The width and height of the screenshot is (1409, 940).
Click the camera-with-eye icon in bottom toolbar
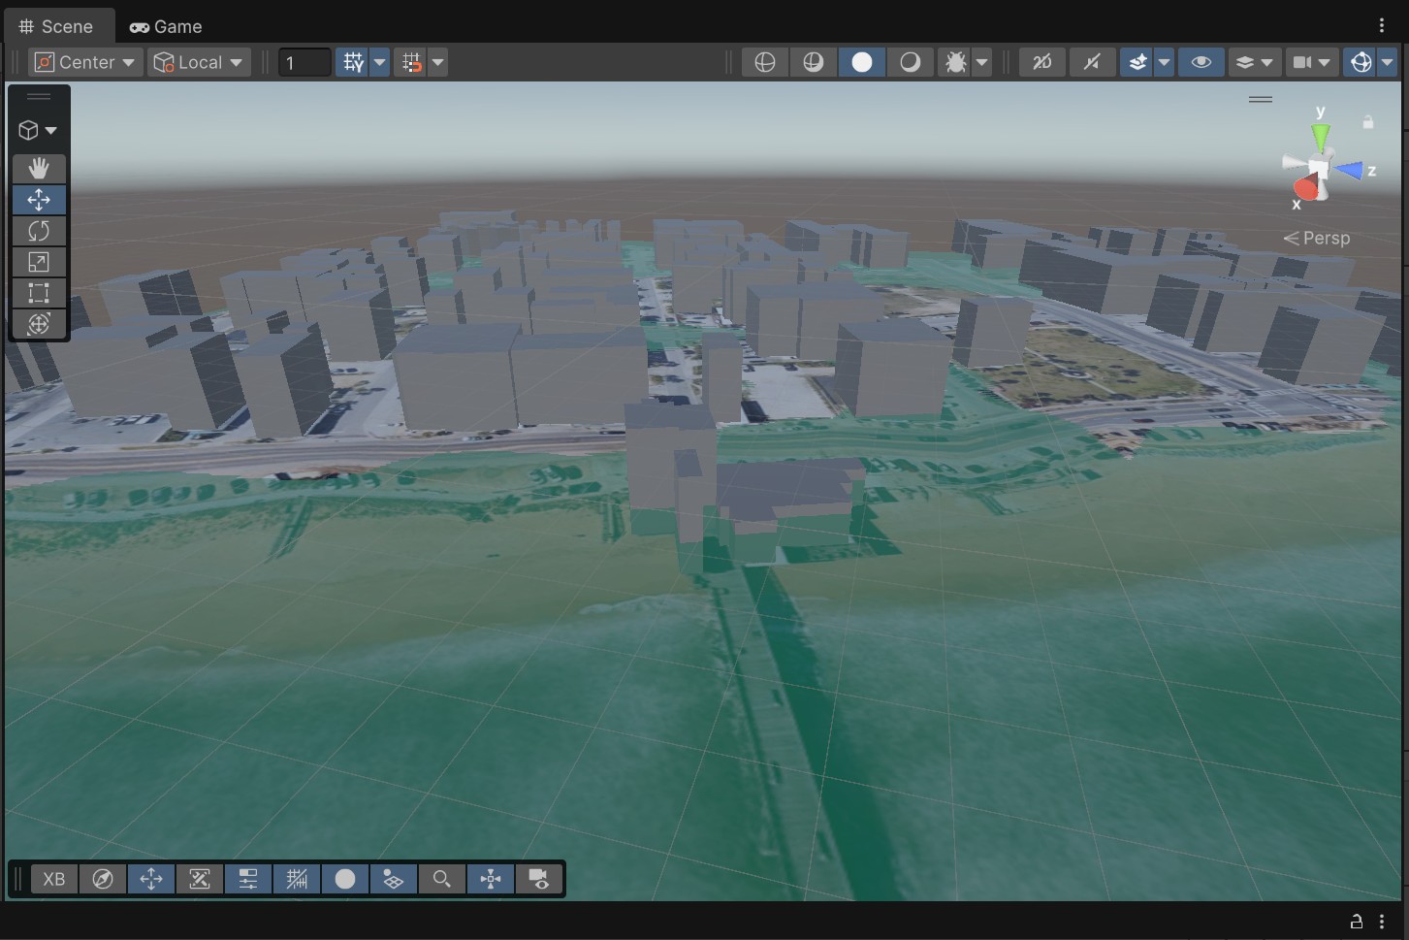(x=539, y=879)
